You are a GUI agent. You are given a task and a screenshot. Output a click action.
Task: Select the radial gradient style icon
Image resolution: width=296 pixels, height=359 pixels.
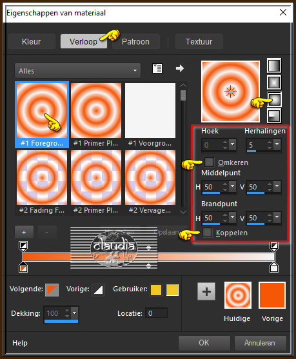[274, 115]
